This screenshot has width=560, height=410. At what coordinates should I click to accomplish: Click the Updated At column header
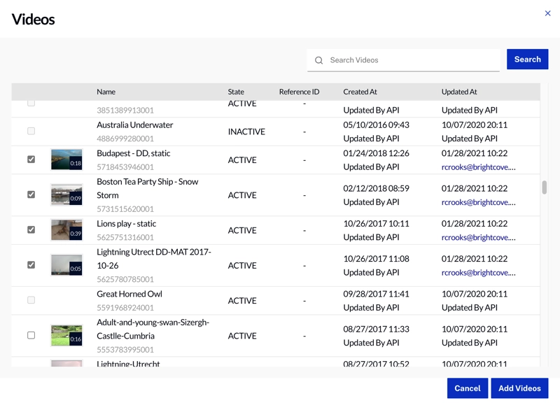click(x=459, y=92)
